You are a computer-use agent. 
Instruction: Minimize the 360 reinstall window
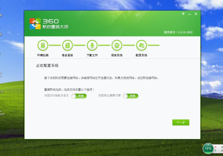(x=190, y=14)
